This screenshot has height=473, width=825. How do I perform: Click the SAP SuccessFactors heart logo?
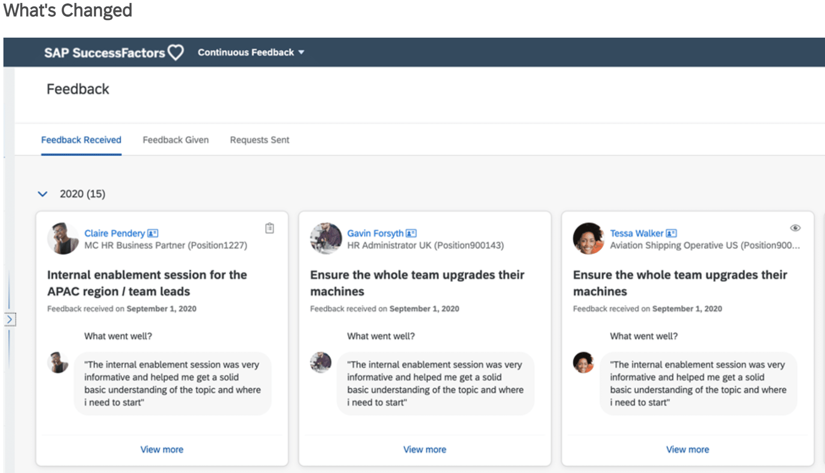(x=176, y=52)
